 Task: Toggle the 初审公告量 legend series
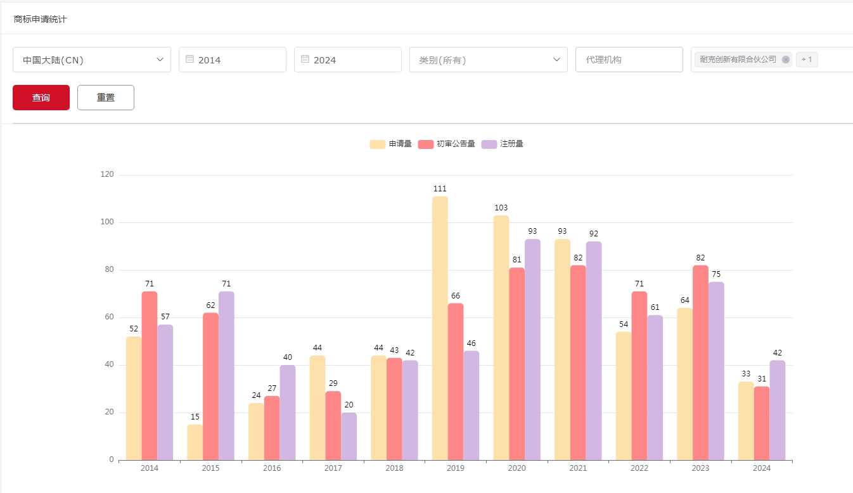(x=447, y=144)
